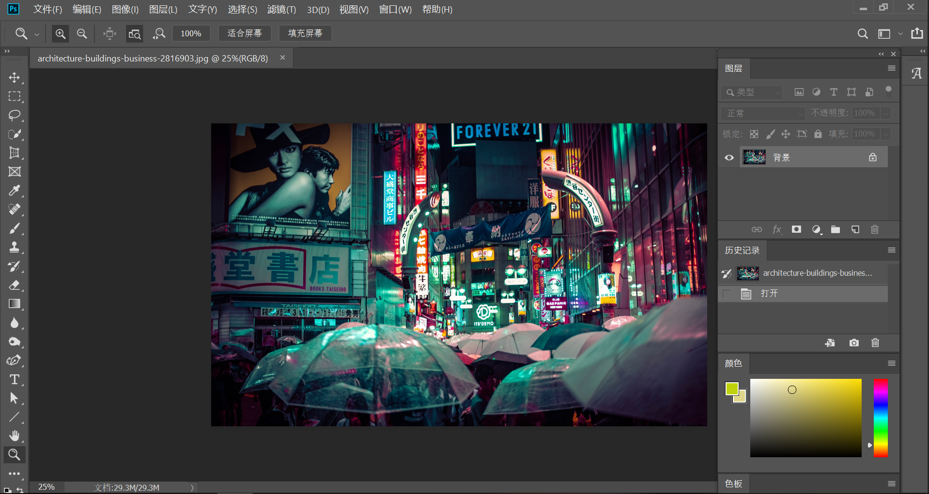Select the Path Selection tool
The height and width of the screenshot is (494, 929).
[x=15, y=398]
